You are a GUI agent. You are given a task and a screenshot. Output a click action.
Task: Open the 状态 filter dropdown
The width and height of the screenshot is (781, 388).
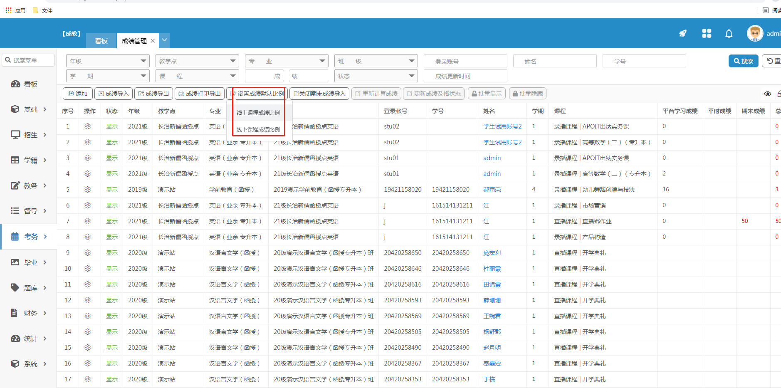coord(376,76)
